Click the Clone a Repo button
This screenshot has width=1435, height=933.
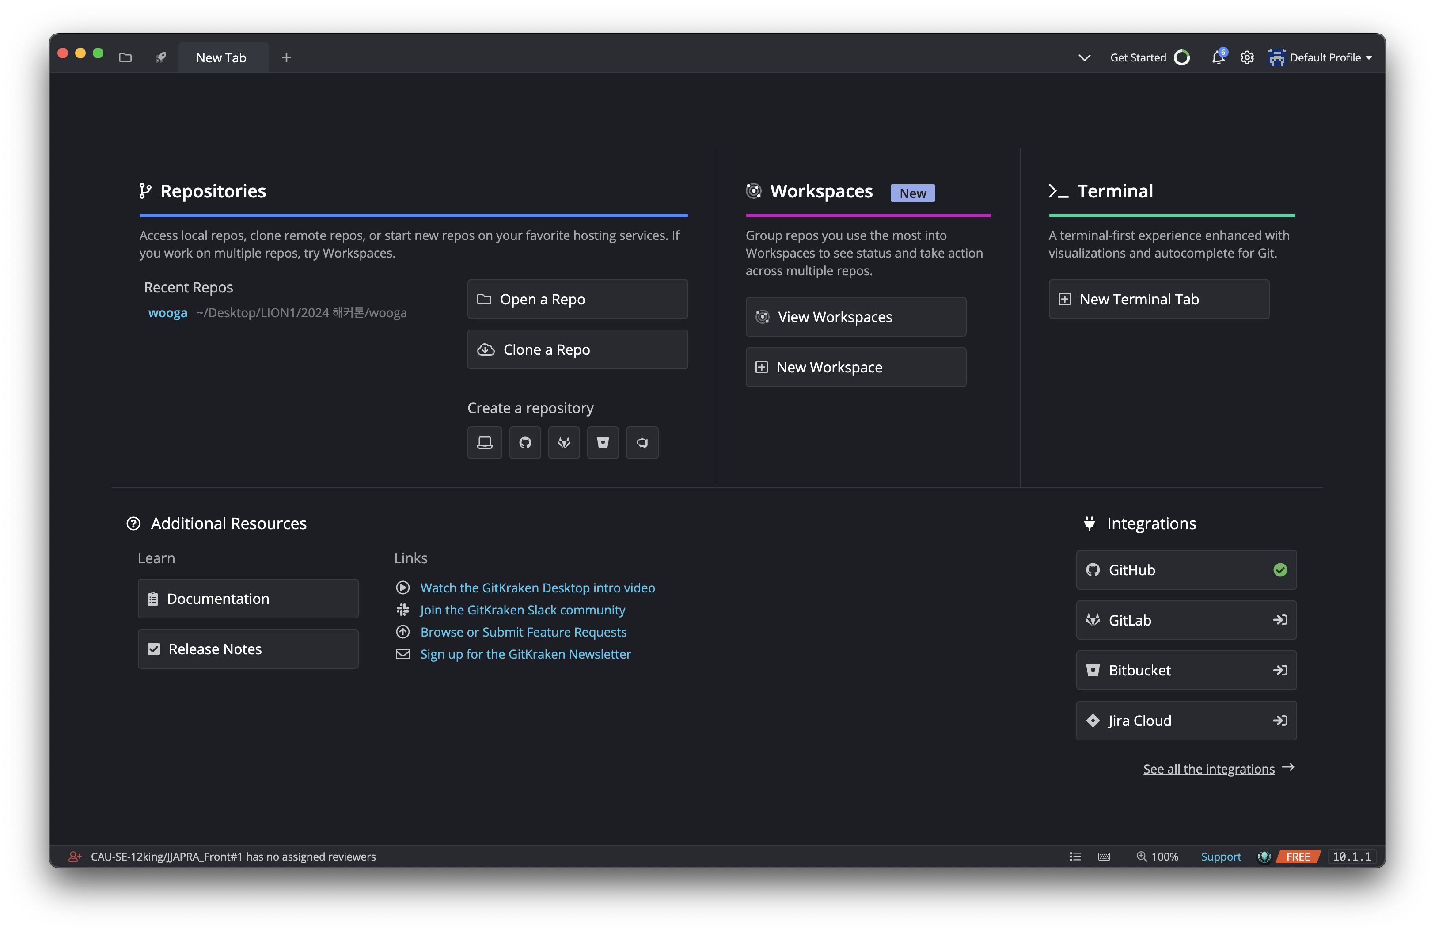point(577,349)
